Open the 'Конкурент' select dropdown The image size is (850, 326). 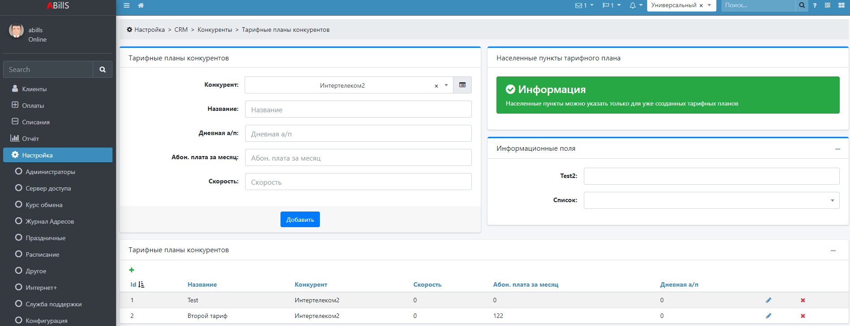click(446, 85)
